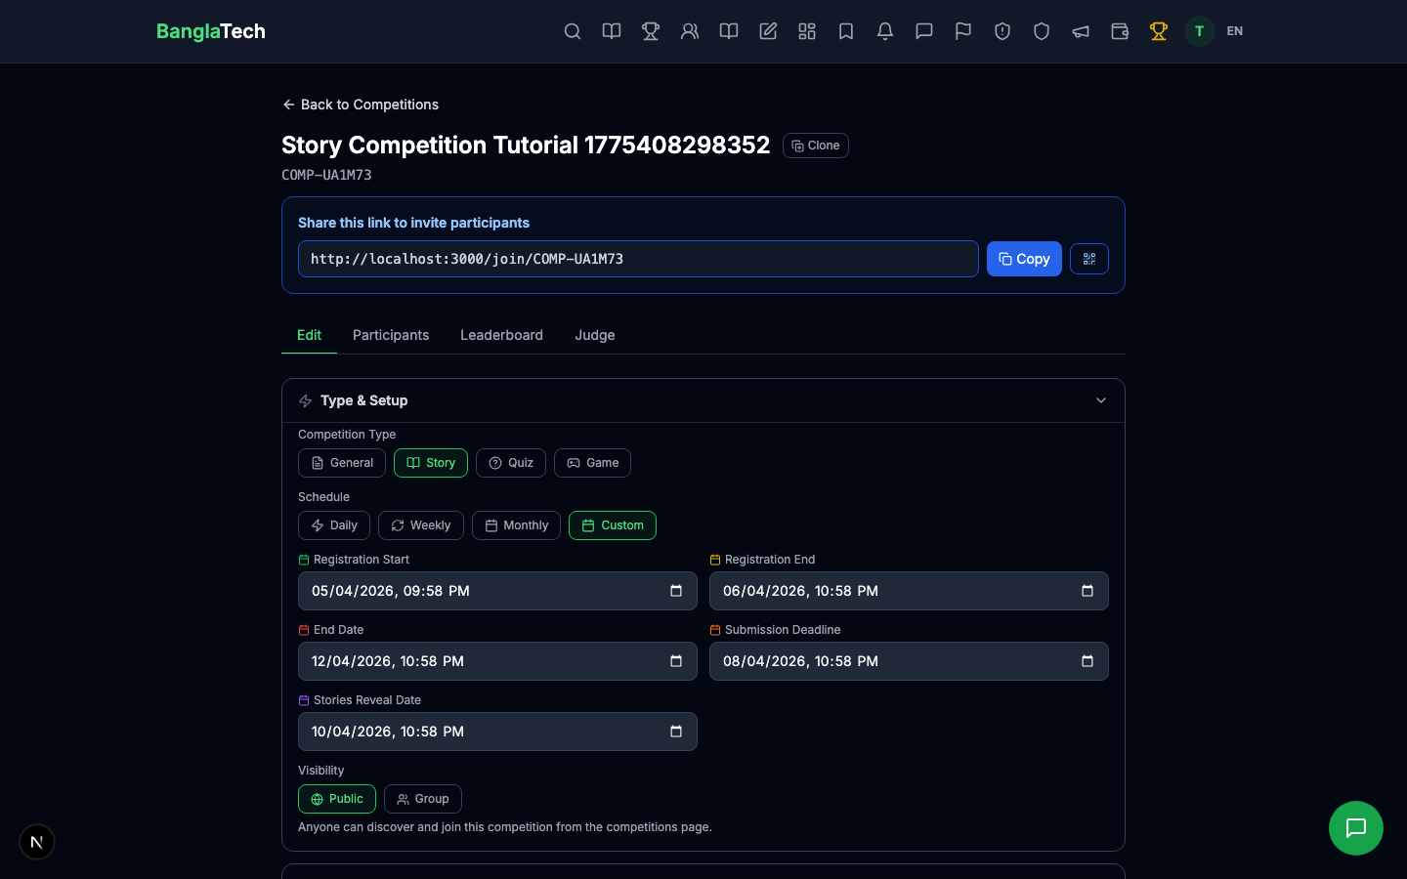Switch visibility to Group
Viewport: 1407px width, 879px height.
(x=423, y=799)
